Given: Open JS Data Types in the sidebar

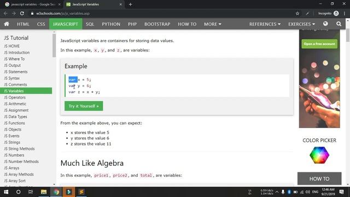Looking at the screenshot, I should [15, 117].
